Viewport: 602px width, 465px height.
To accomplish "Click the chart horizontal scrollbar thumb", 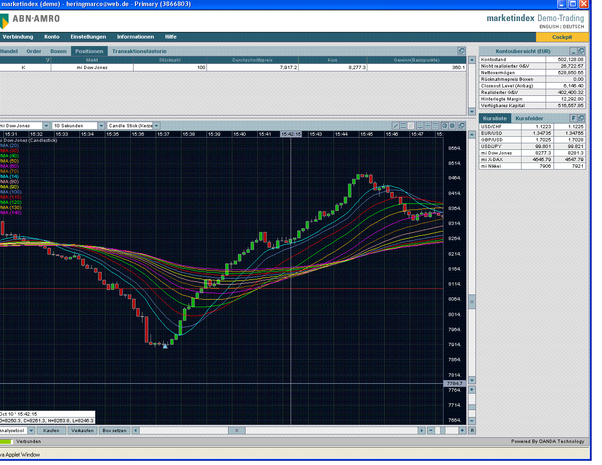I will pos(237,431).
